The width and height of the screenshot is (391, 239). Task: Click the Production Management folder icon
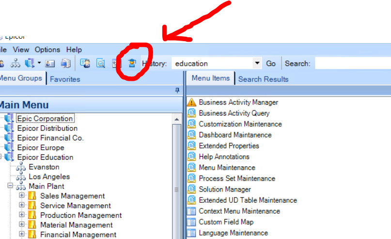pos(32,215)
